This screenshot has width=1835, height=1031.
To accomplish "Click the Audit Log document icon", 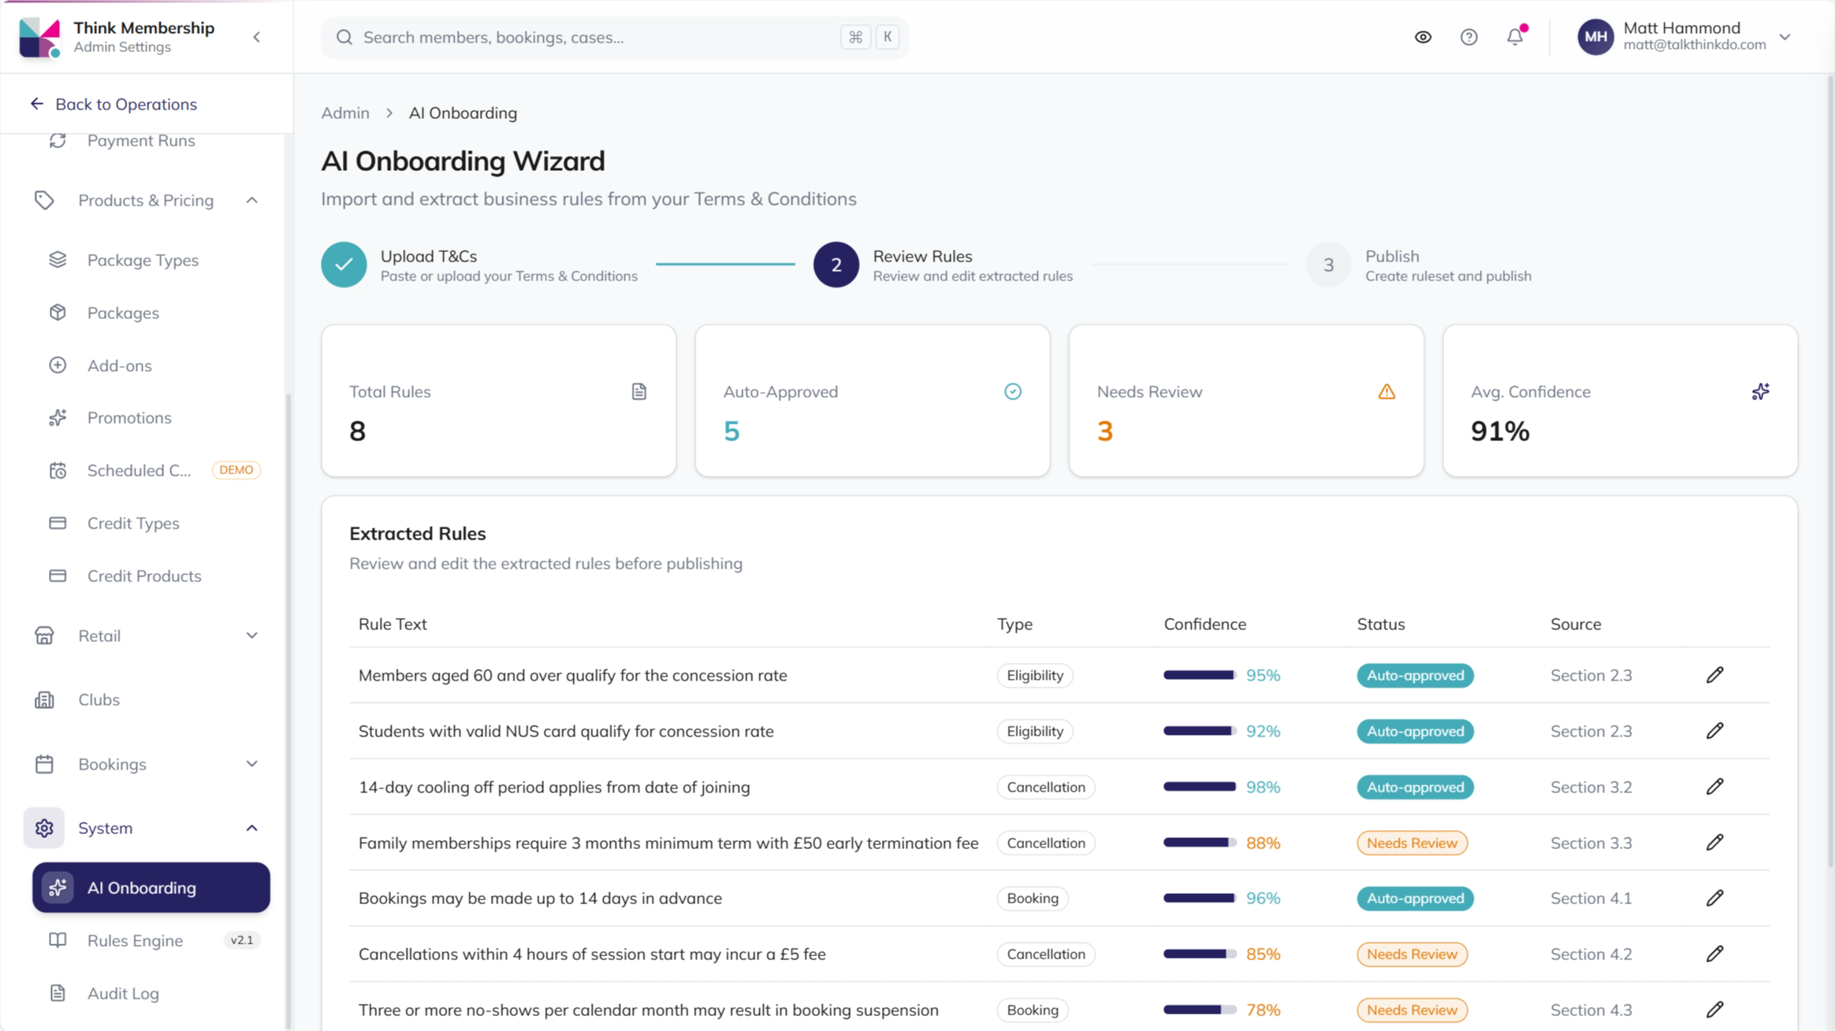I will pos(58,993).
